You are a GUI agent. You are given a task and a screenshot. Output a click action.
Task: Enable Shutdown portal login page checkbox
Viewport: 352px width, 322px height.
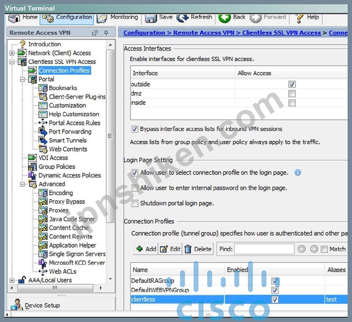point(135,203)
